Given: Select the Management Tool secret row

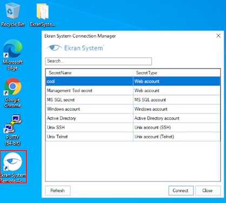Looking at the screenshot, I should [133, 91].
